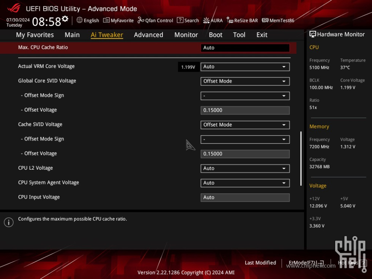Open Global Core SVID Voltage dropdown
This screenshot has width=372, height=279.
[x=245, y=81]
